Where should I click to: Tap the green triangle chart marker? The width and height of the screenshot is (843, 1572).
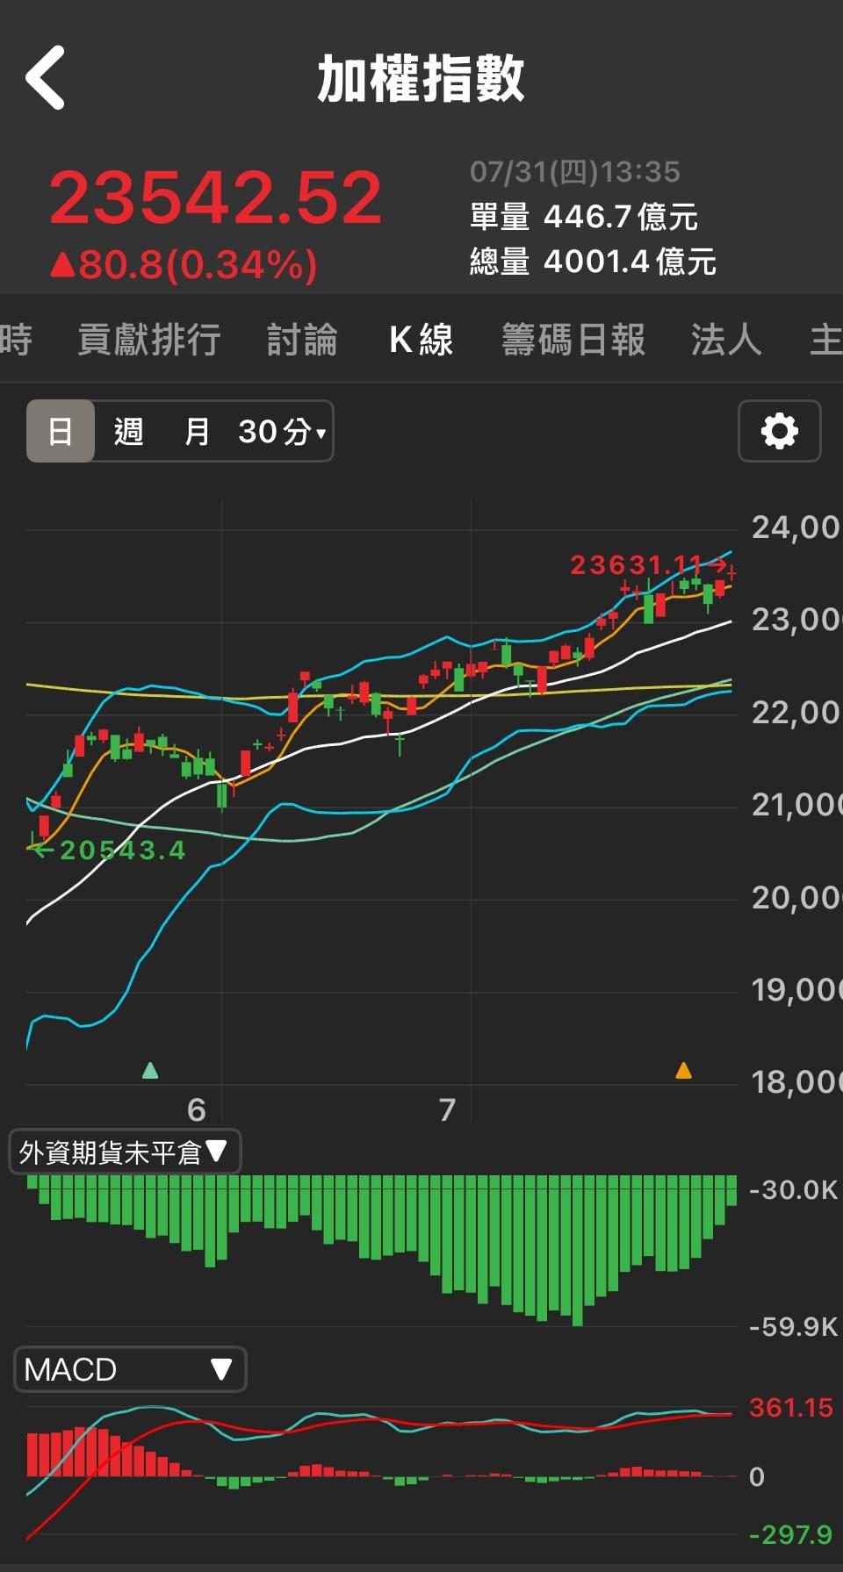(x=150, y=1070)
